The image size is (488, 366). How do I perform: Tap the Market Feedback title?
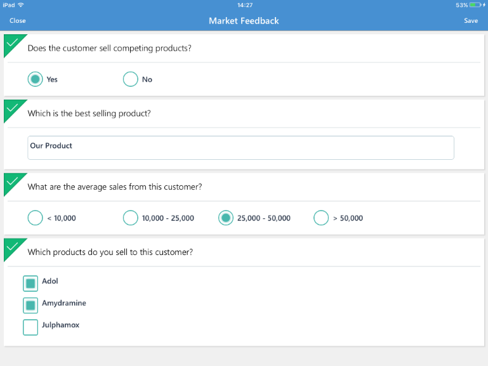click(x=244, y=21)
